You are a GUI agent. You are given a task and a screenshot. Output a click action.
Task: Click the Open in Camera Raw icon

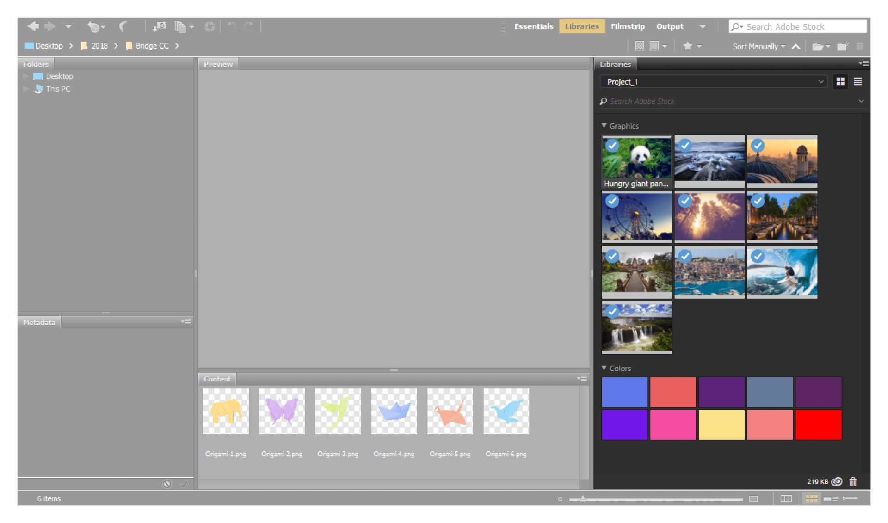(210, 27)
